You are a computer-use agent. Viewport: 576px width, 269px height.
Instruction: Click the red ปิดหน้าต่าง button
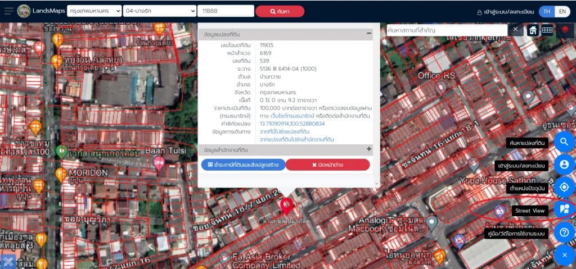tap(327, 165)
